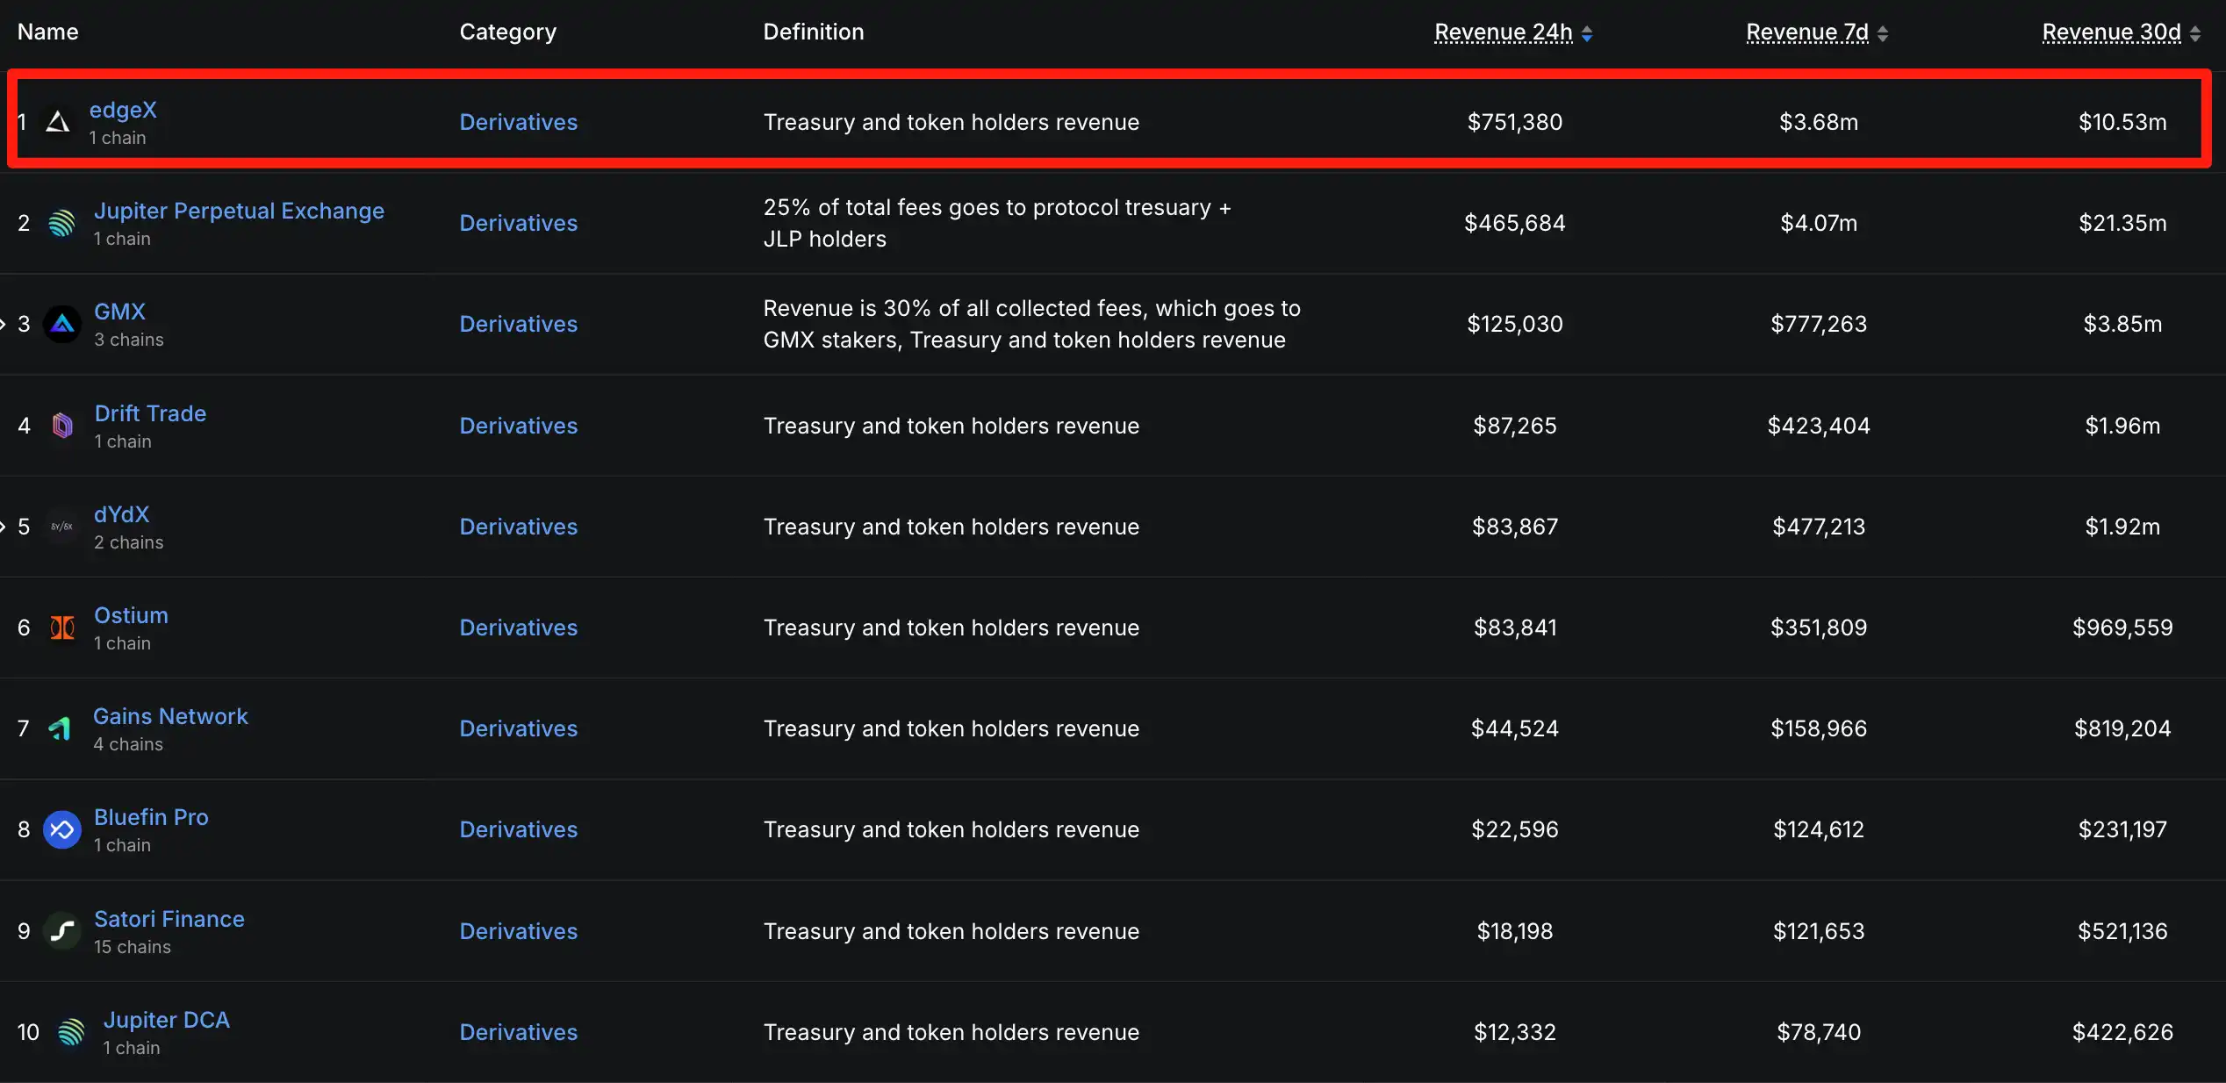Click the dYdX protocol logo icon
The image size is (2226, 1083).
coord(62,527)
